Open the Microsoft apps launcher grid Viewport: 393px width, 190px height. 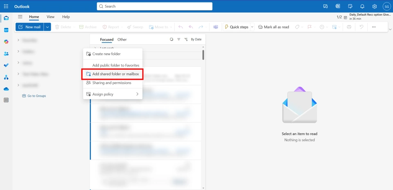click(6, 7)
